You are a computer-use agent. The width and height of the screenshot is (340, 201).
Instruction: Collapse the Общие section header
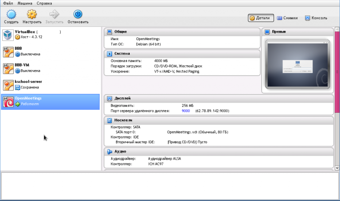(x=182, y=32)
